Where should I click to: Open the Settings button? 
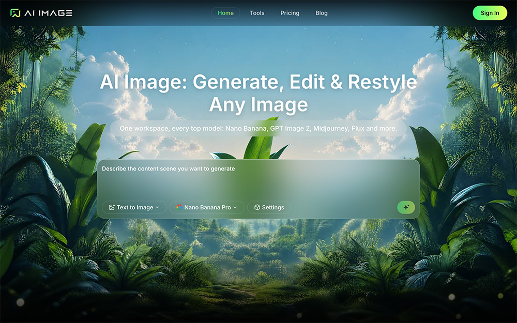[269, 207]
